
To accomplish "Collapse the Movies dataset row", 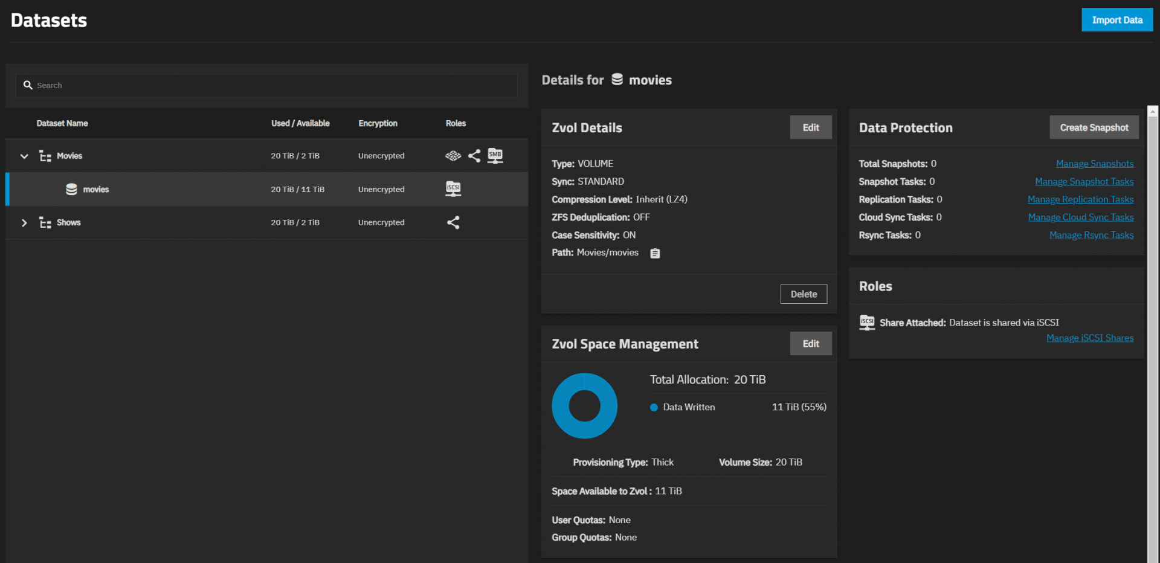I will click(x=24, y=156).
